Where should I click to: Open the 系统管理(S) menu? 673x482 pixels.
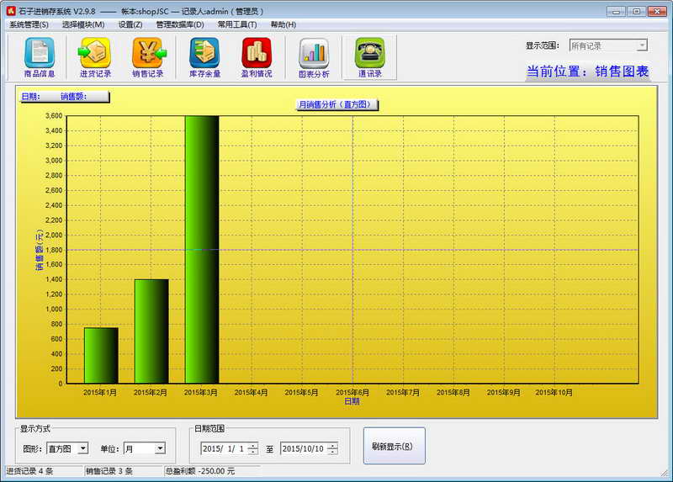[29, 25]
